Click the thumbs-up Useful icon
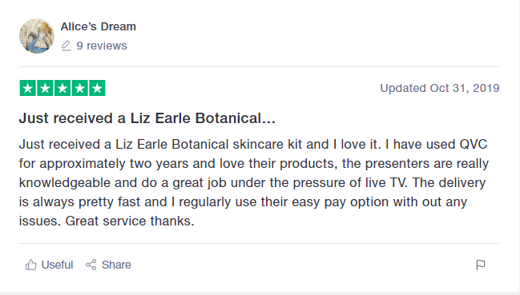Image resolution: width=520 pixels, height=295 pixels. click(x=30, y=265)
